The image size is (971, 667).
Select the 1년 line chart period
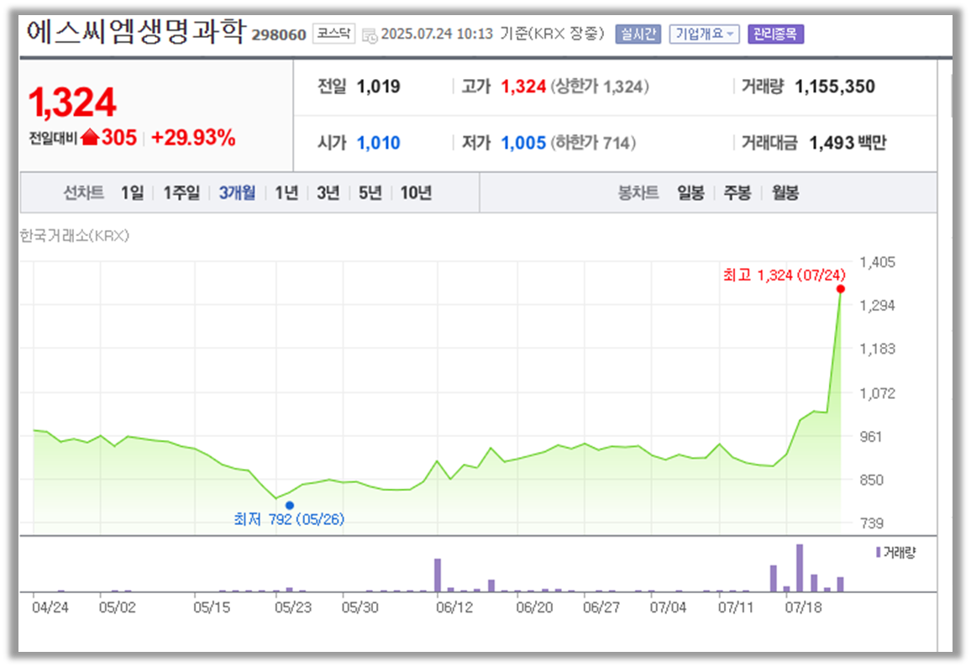[x=286, y=192]
